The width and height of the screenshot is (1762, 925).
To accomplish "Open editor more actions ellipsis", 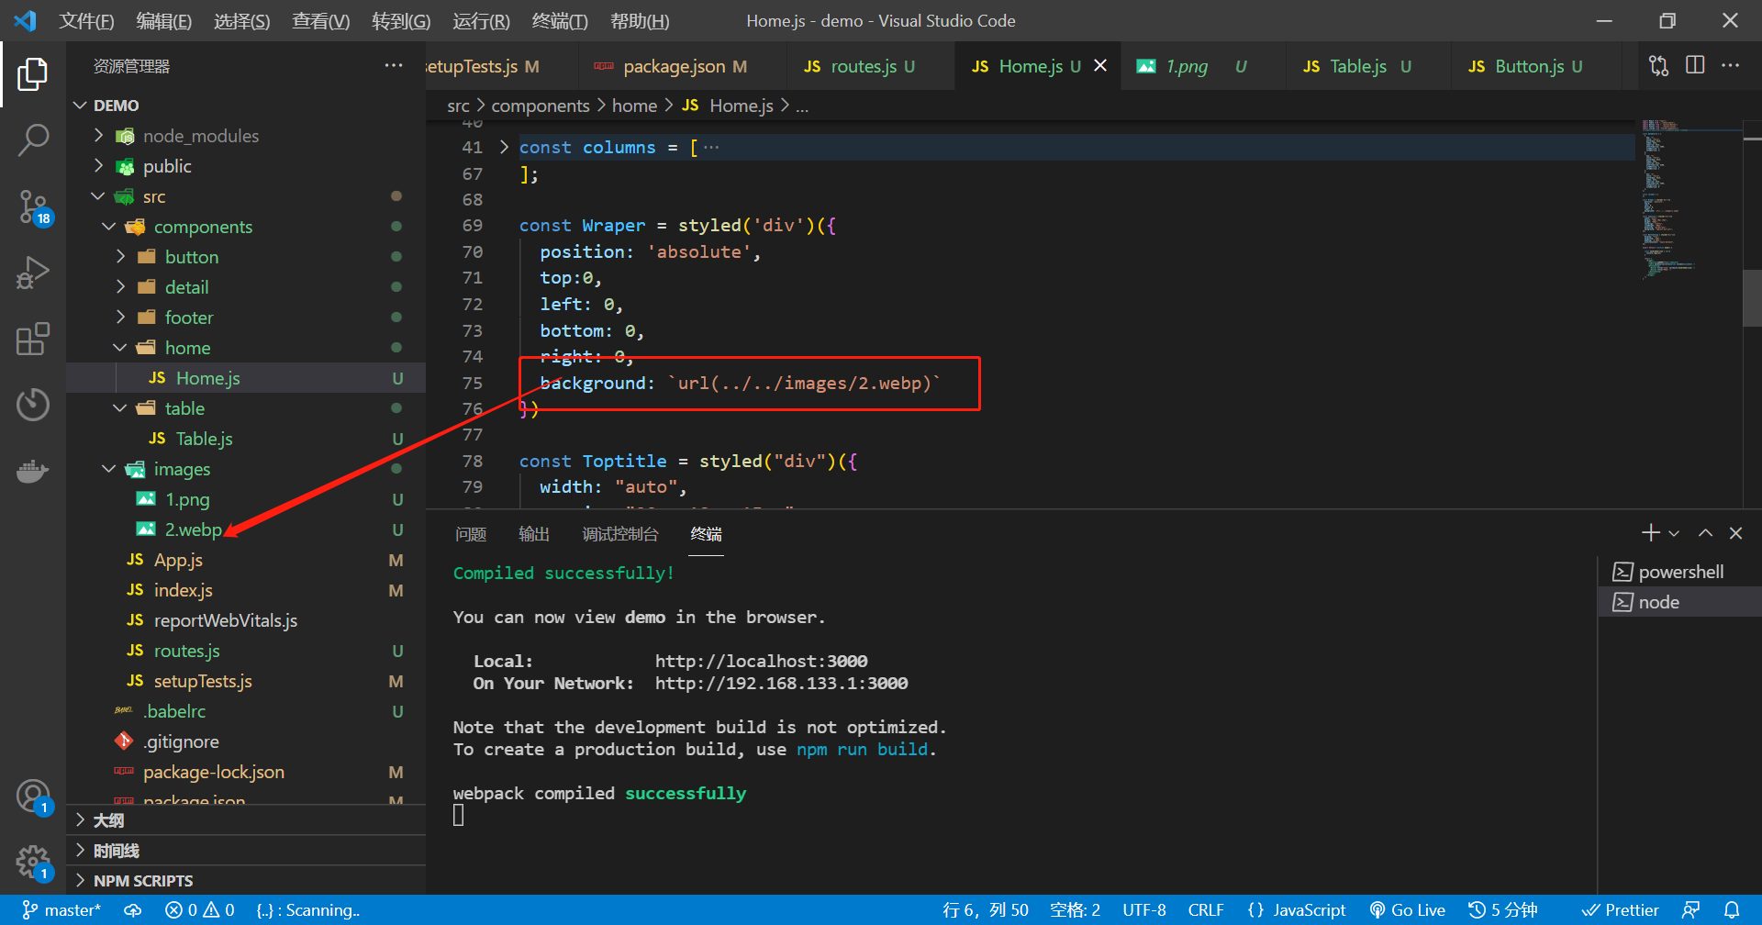I will (1730, 65).
